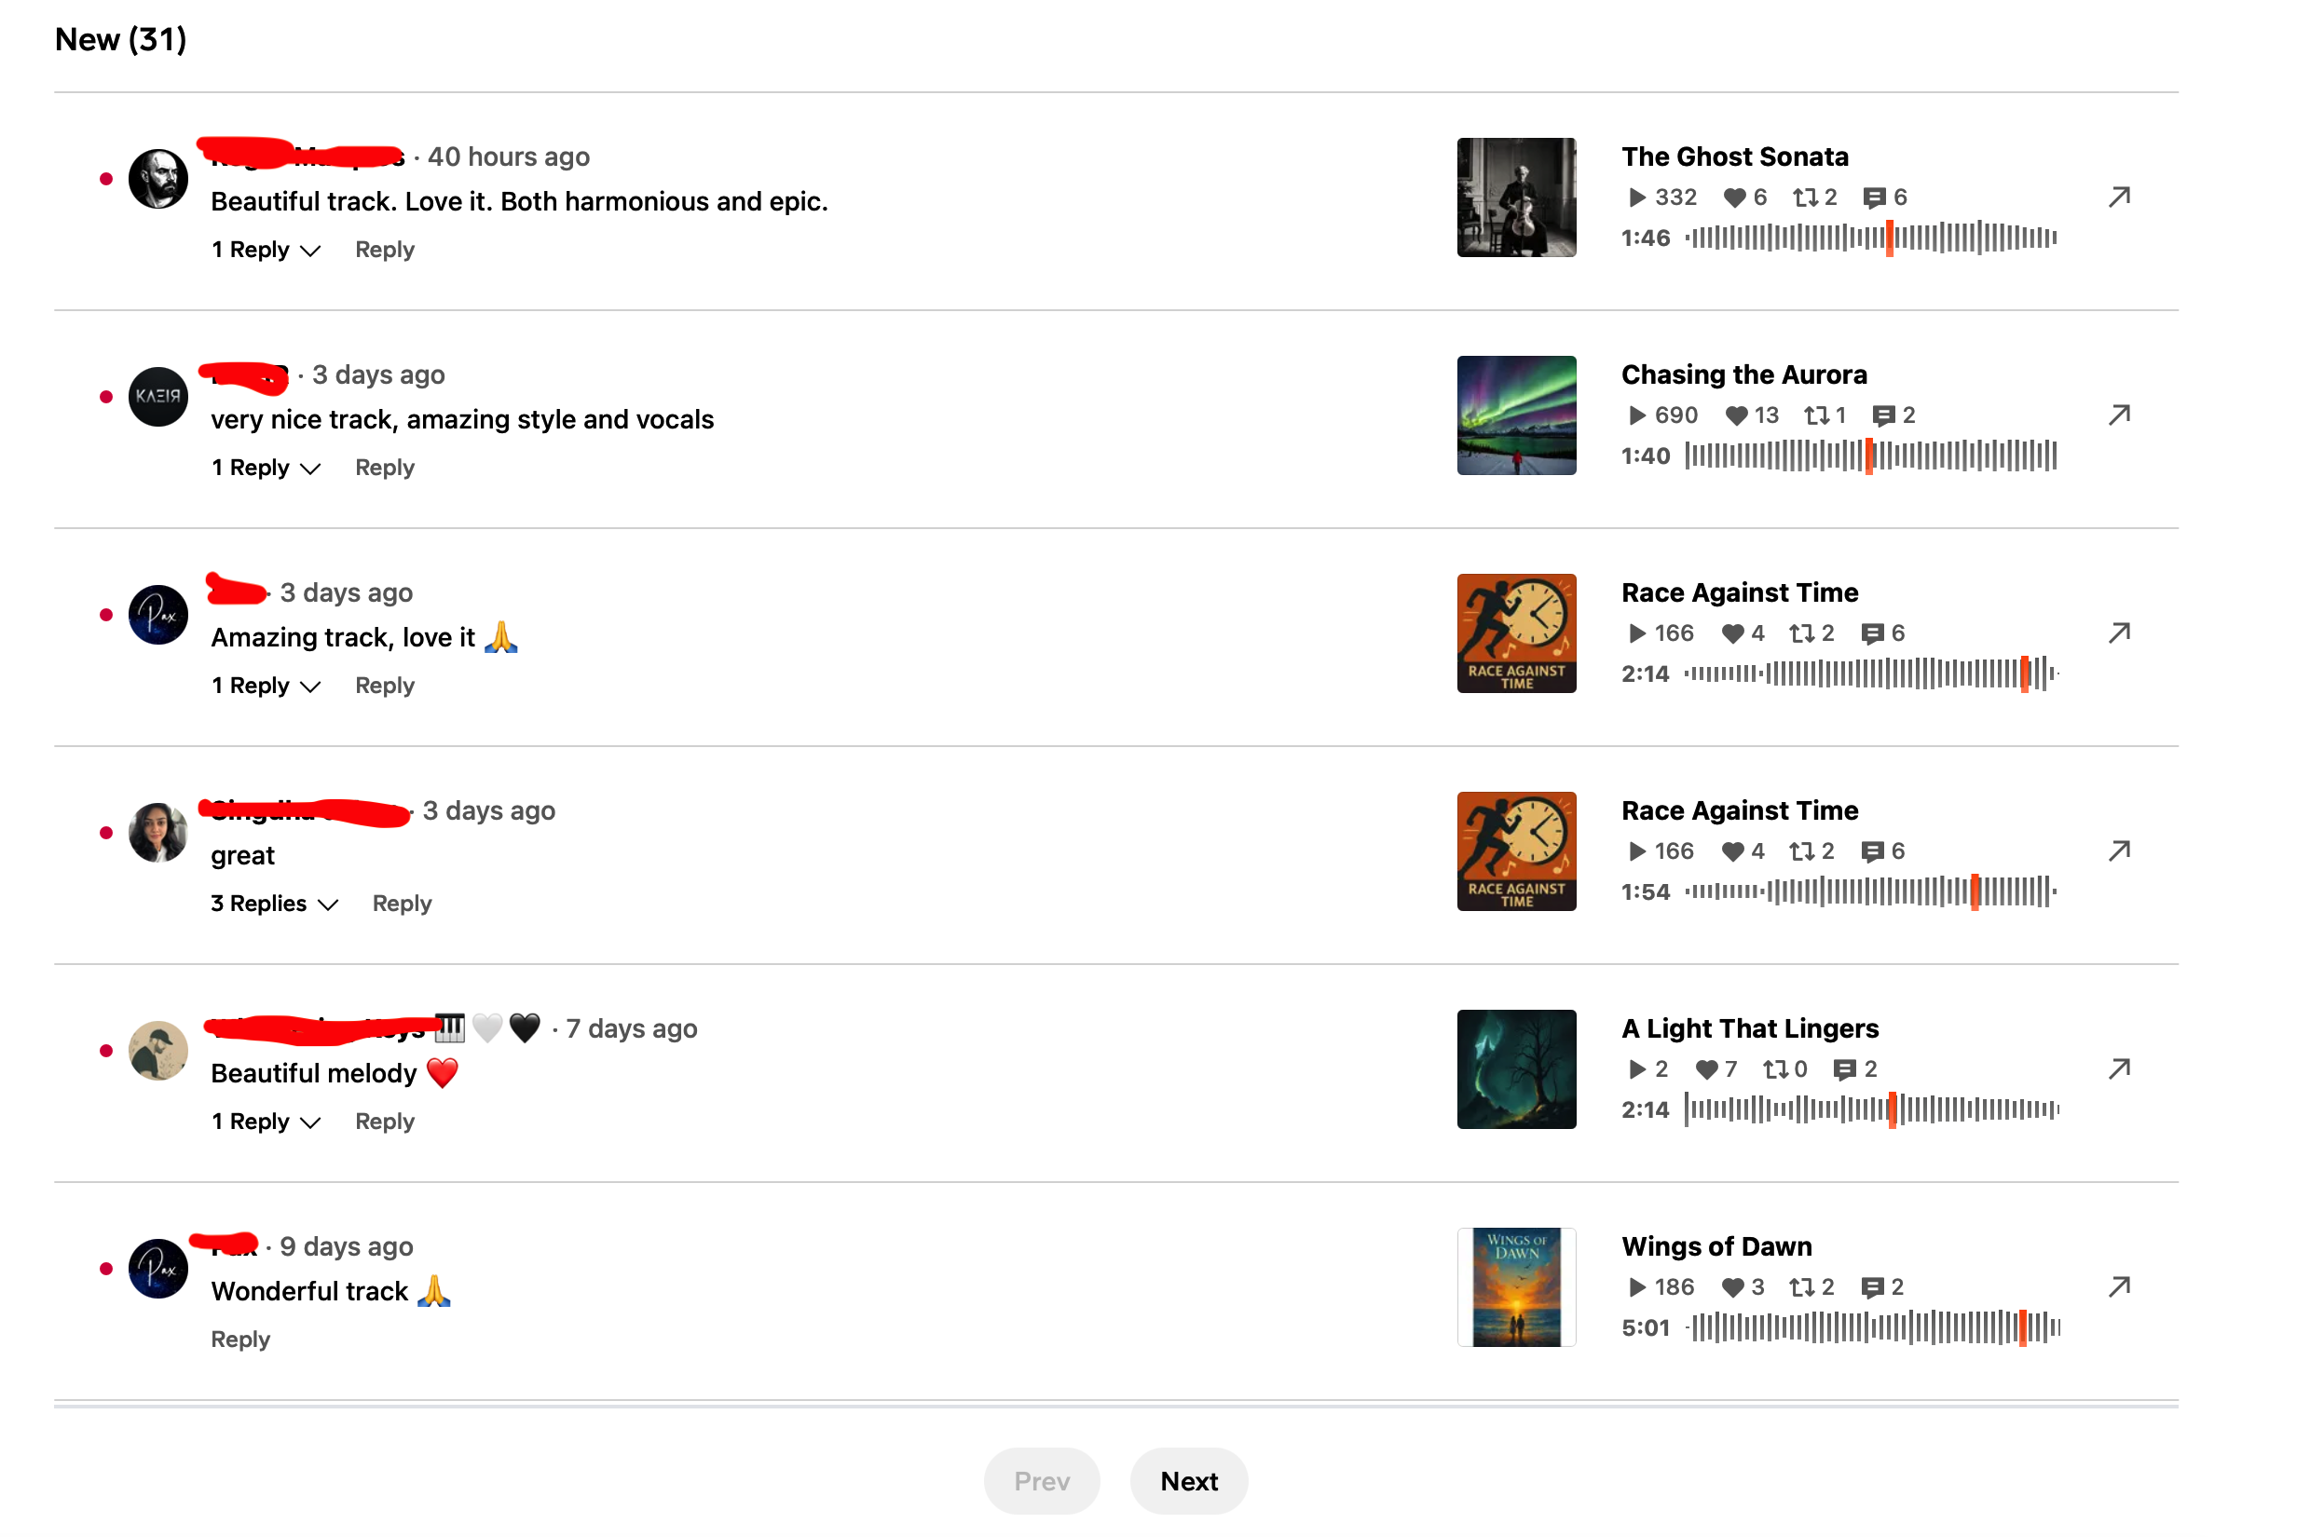Open Wings of Dawn track arrow icon
2324x1537 pixels.
coord(2119,1286)
